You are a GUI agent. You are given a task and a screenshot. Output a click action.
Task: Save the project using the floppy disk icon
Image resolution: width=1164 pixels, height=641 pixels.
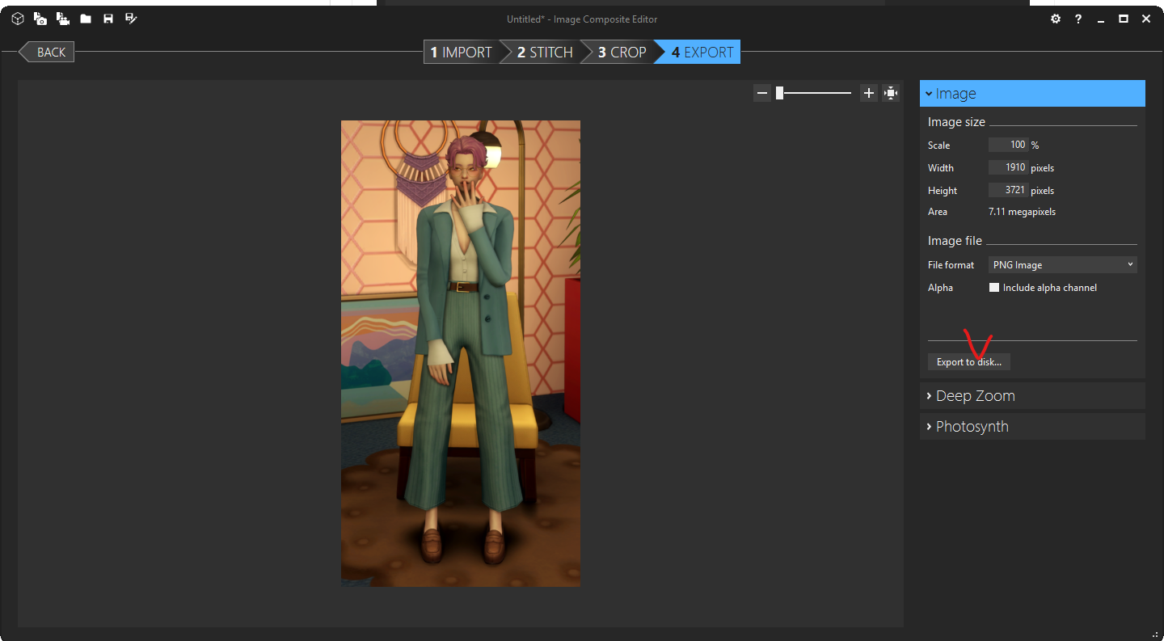[x=108, y=19]
